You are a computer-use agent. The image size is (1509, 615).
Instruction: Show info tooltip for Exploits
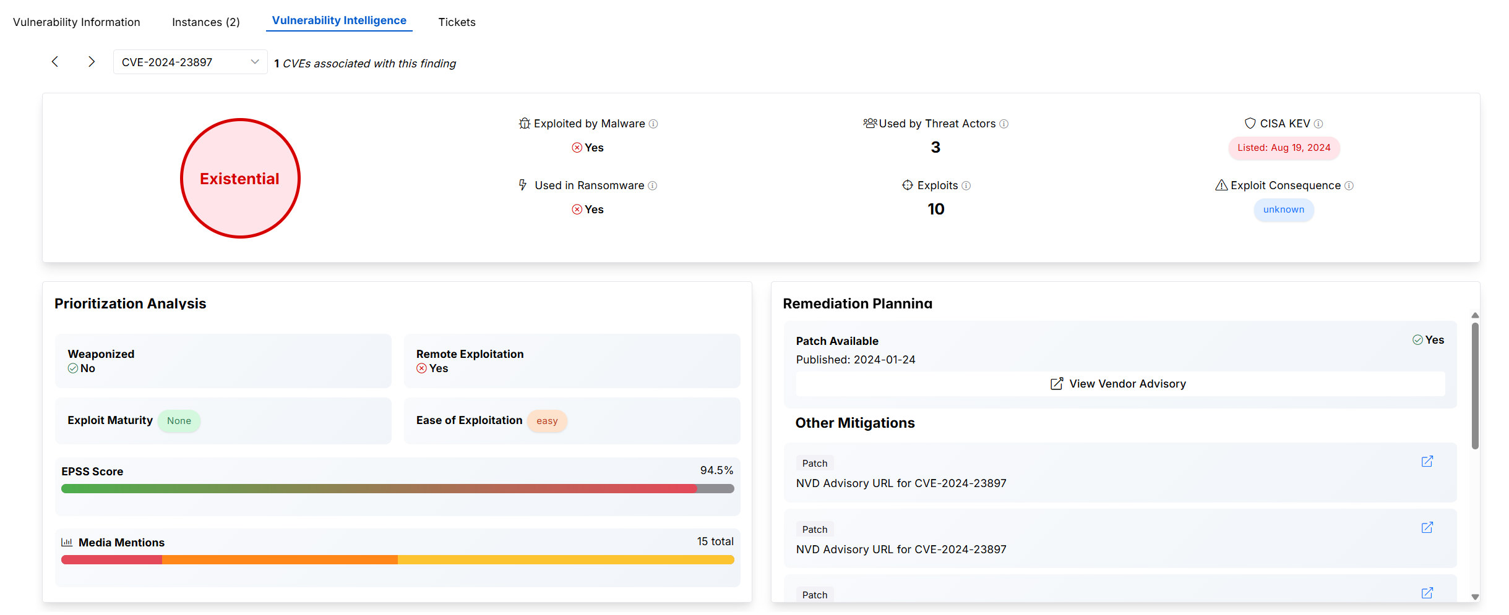966,186
